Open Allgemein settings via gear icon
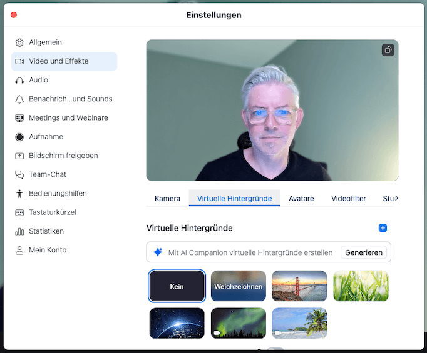This screenshot has width=427, height=353. (19, 42)
